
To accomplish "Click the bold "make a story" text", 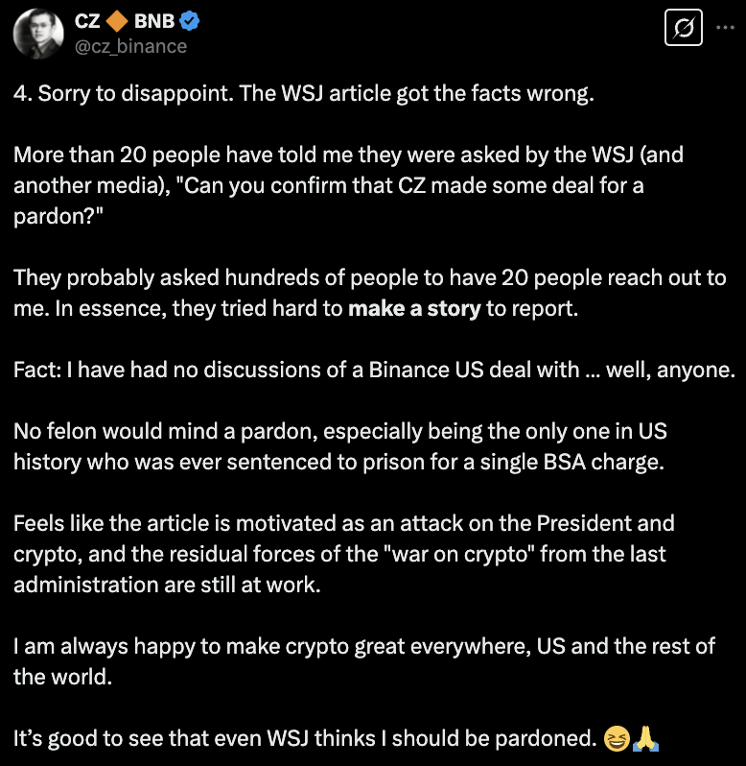I will click(x=413, y=310).
